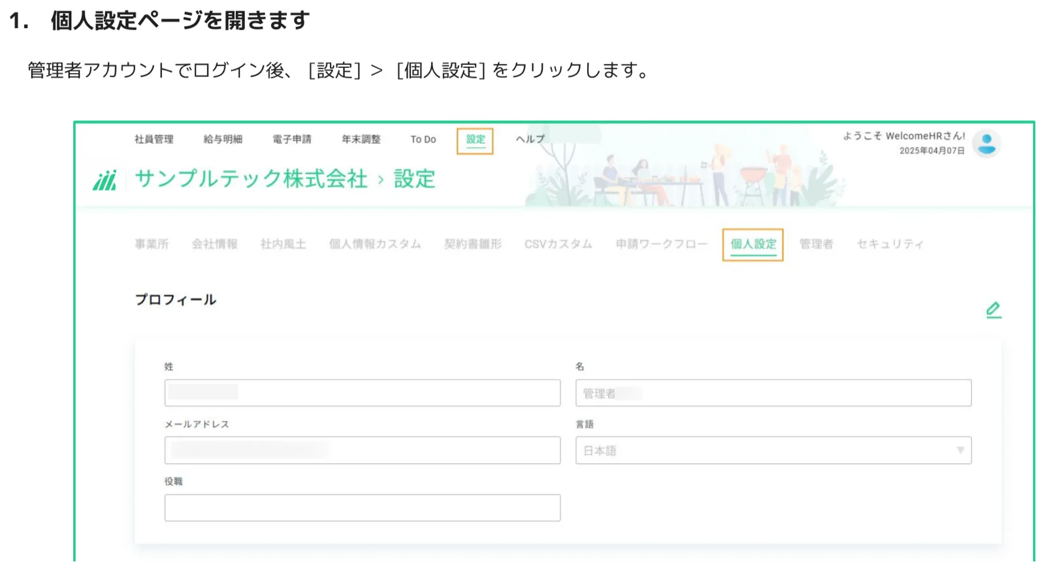
Task: Switch to the 契約書雛形 tab
Action: [x=473, y=244]
